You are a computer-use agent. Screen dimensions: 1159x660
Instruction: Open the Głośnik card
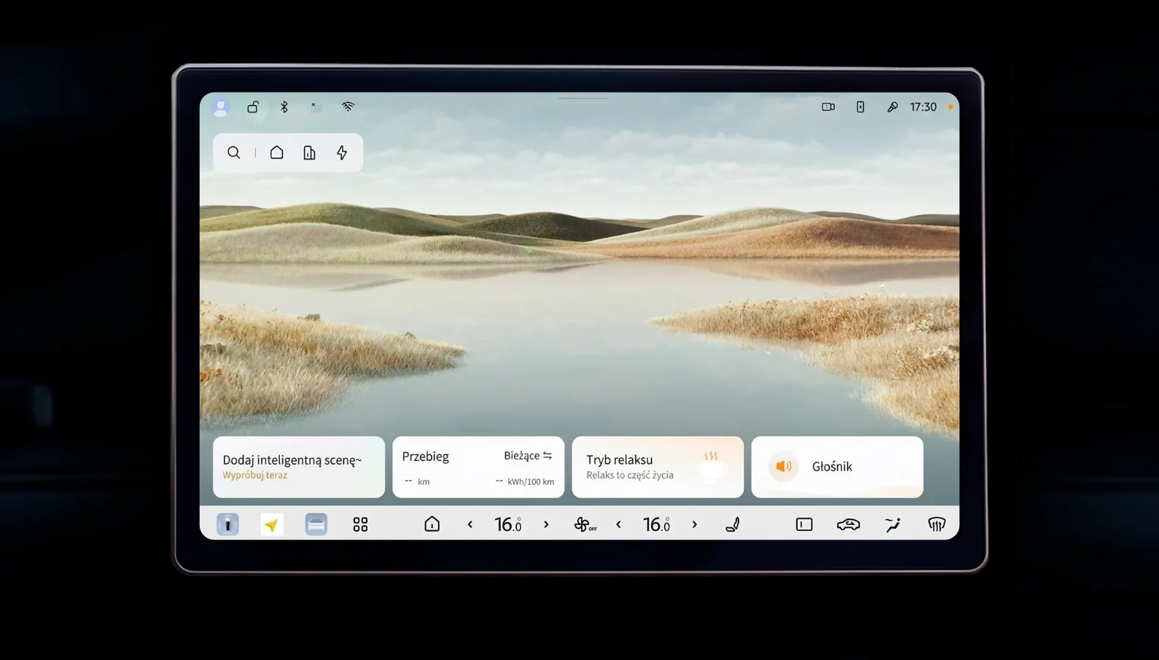[x=837, y=467]
